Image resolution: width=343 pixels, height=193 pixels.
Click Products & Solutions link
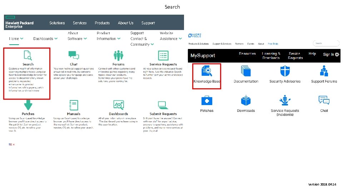point(198,44)
